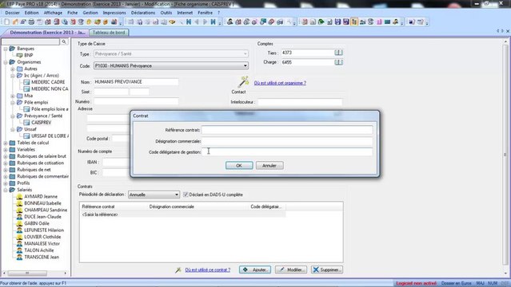This screenshot has height=287, width=511.
Task: Select employee AYMARD Jeanne in the tree
Action: 41,196
